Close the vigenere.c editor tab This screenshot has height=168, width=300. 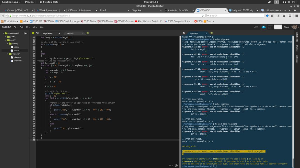(59, 33)
